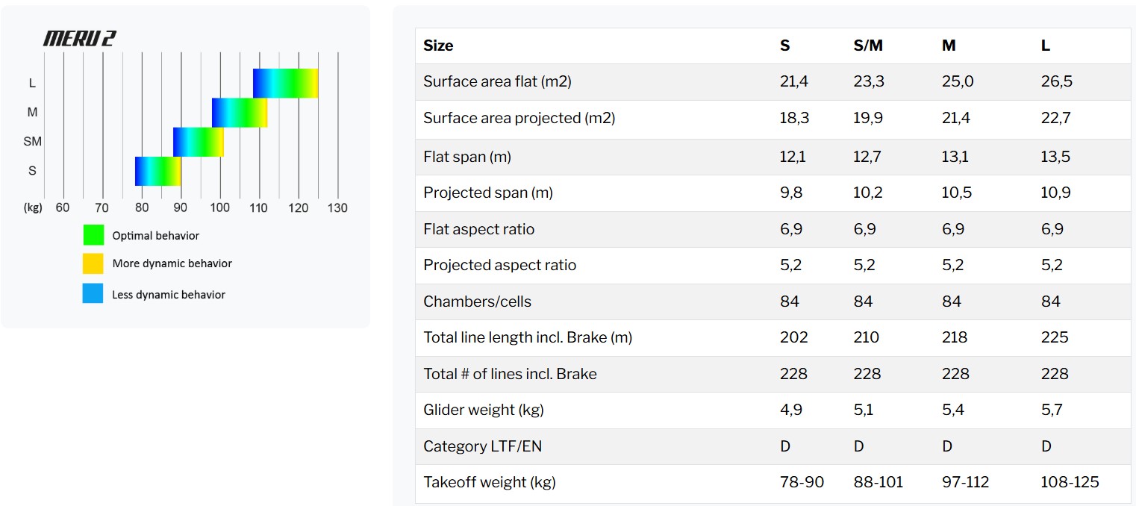Image resolution: width=1136 pixels, height=506 pixels.
Task: Click the MERU 2 logo
Action: (79, 39)
